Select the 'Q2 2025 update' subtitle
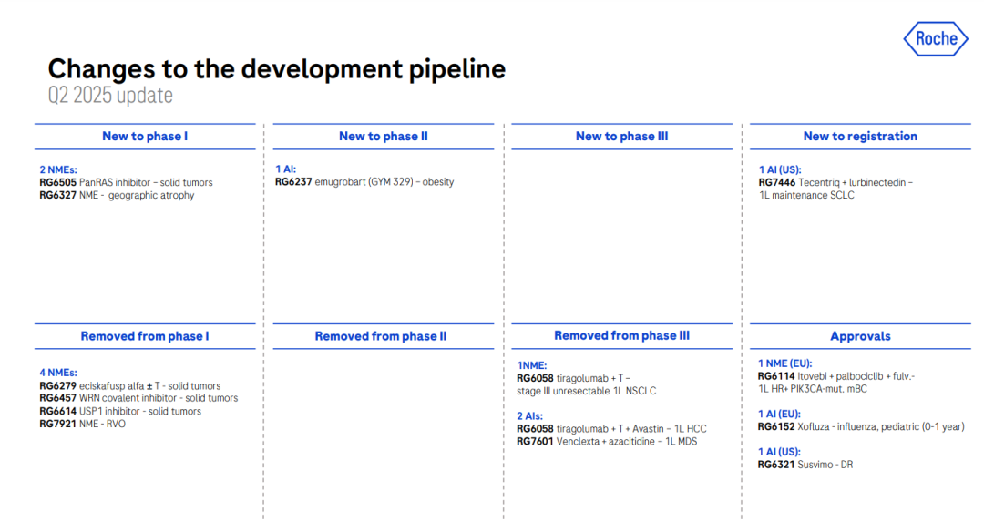Image resolution: width=984 pixels, height=522 pixels. click(110, 96)
